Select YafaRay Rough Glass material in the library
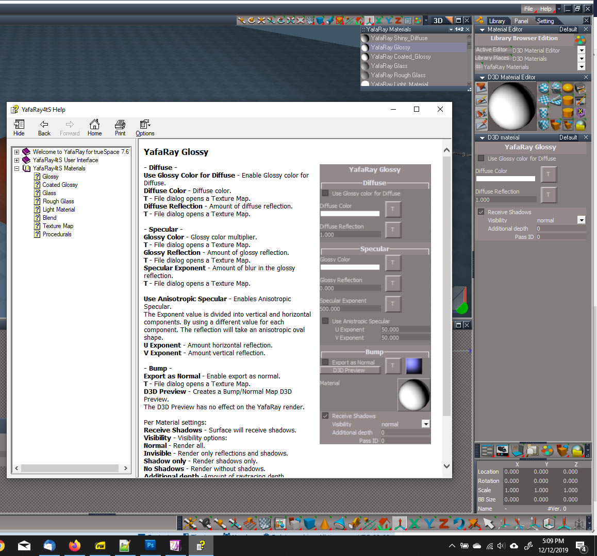 point(398,75)
